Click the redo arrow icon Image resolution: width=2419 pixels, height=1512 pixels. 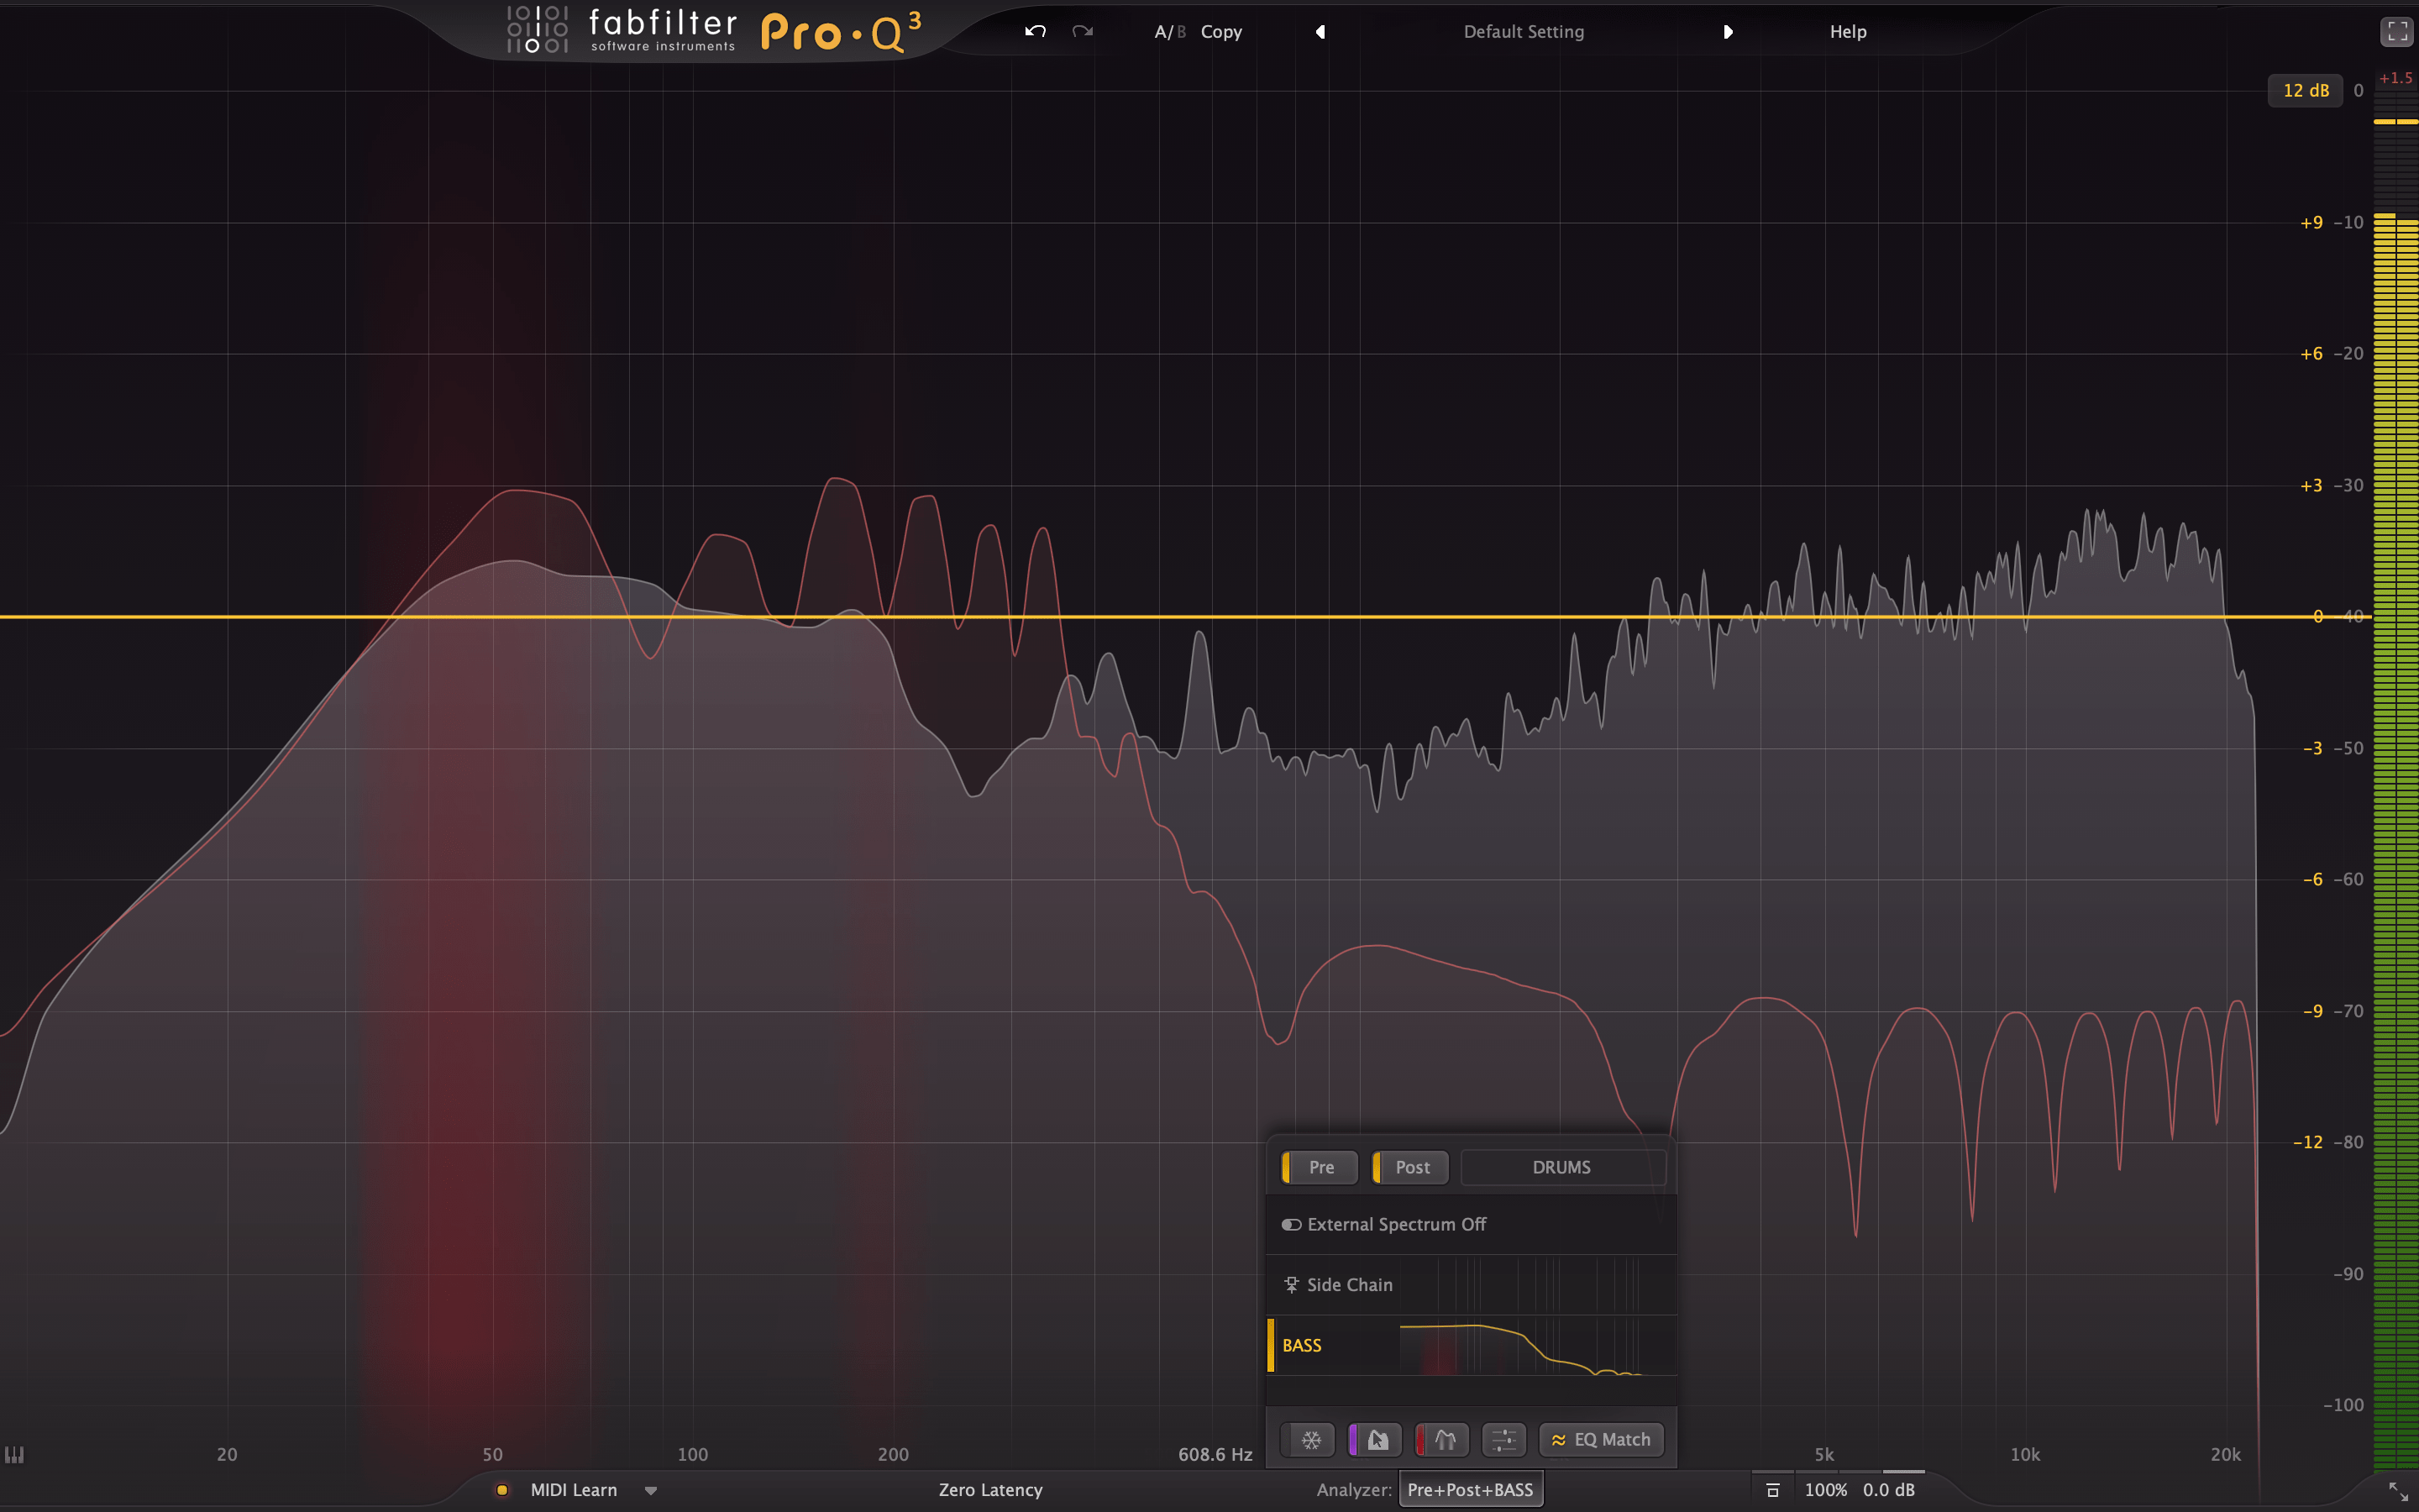[x=1083, y=31]
